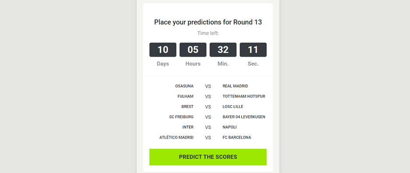The height and width of the screenshot is (173, 410).
Task: Choose the Real Madrid team name
Action: point(235,86)
